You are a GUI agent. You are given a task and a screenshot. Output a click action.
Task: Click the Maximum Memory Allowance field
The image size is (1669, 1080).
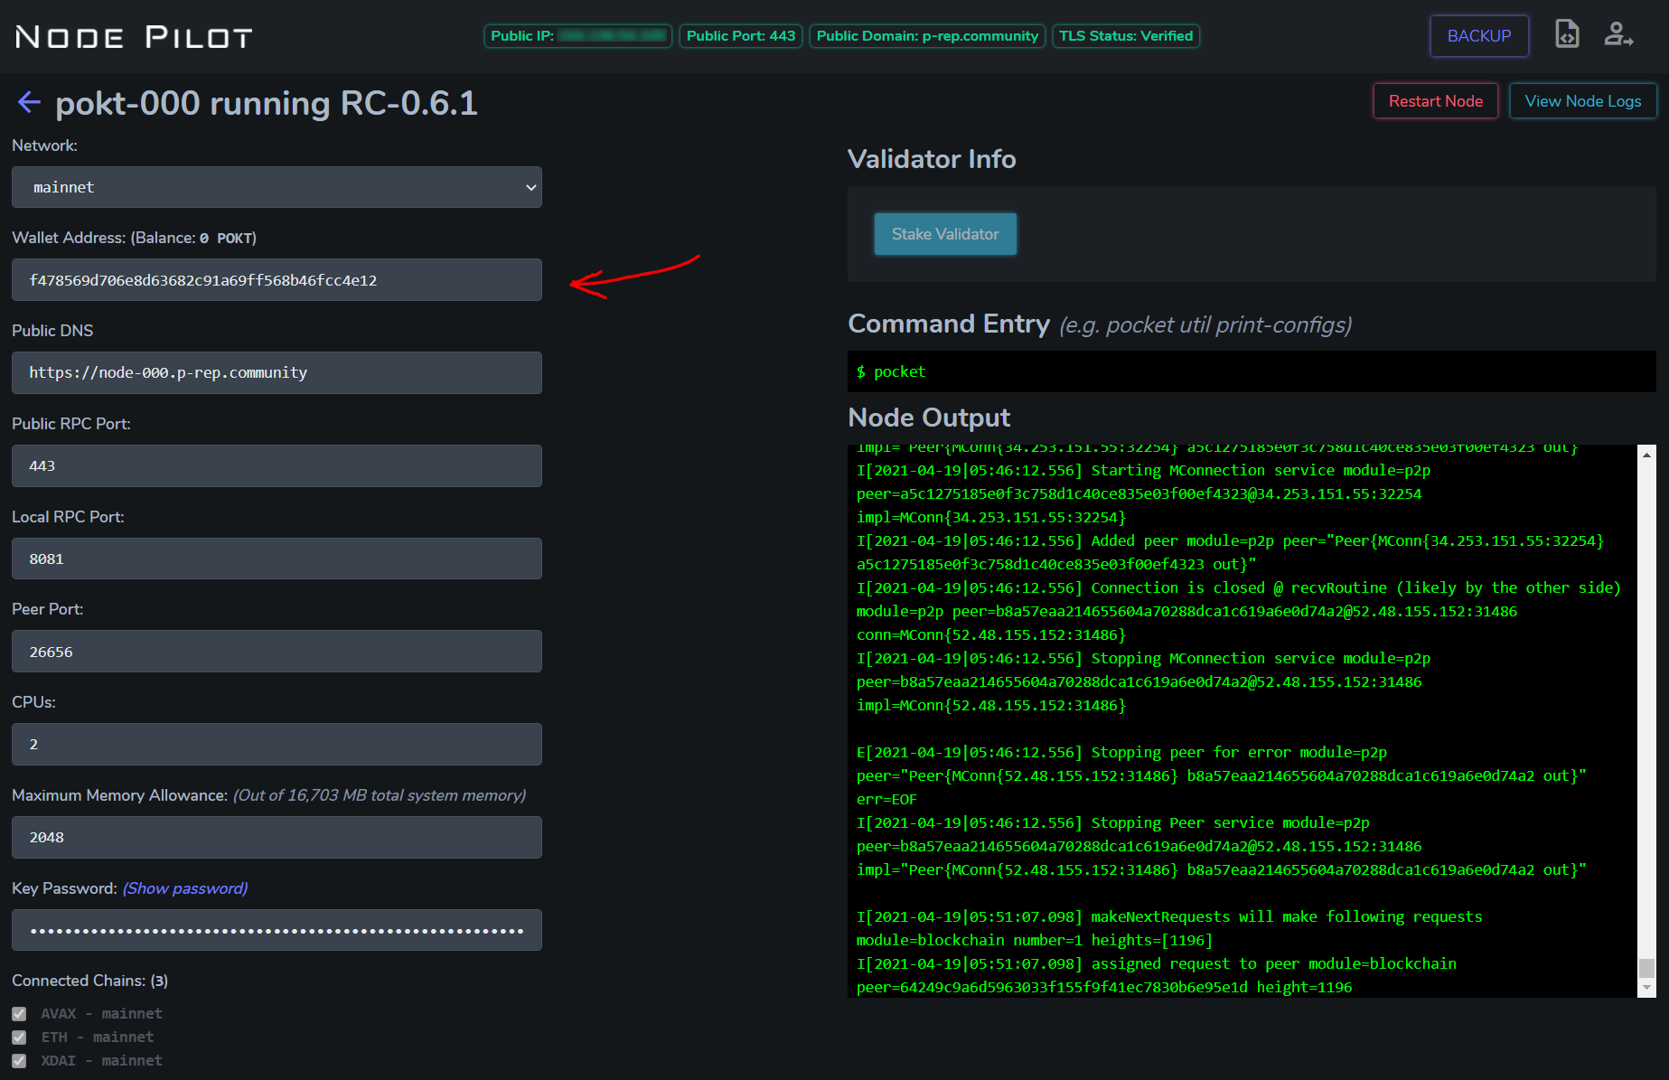(277, 837)
